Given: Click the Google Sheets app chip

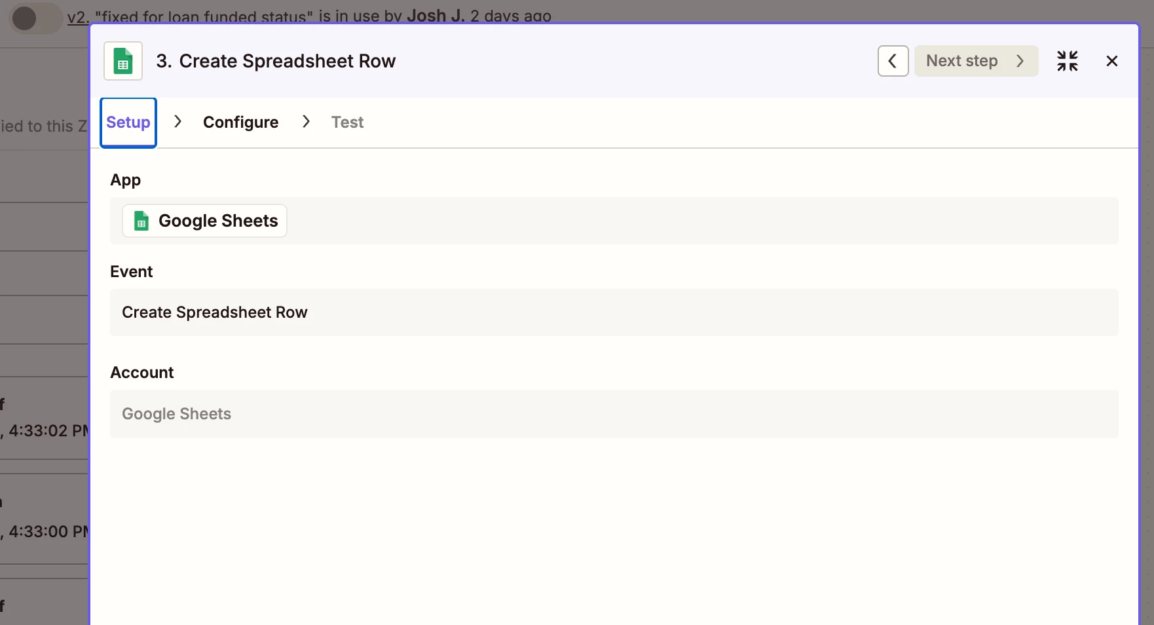Looking at the screenshot, I should 204,221.
